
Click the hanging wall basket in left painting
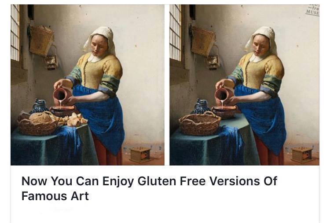tap(41, 40)
